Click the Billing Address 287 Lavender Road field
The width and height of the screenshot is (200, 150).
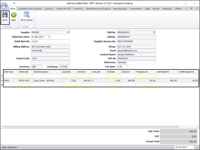click(50, 47)
